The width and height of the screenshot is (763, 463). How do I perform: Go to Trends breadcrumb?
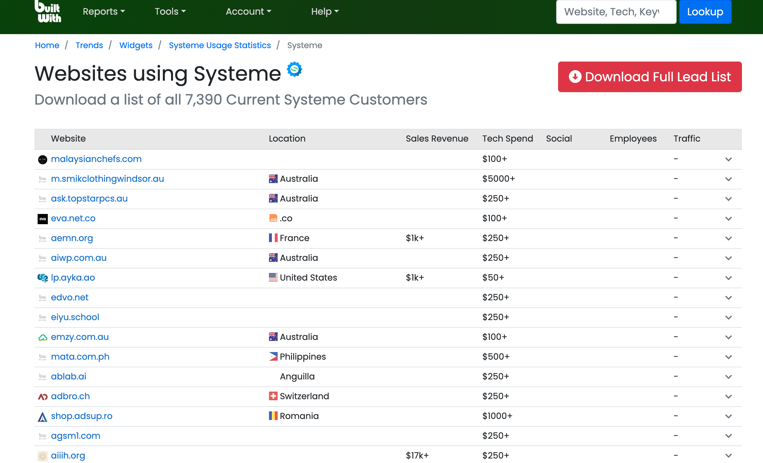(x=89, y=45)
